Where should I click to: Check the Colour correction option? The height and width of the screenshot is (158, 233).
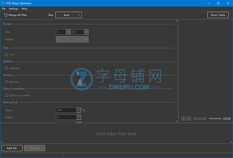[7, 95]
